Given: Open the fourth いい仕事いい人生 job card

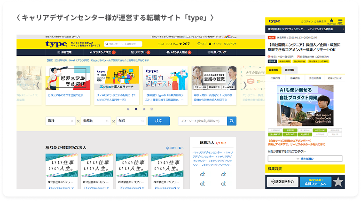Looking at the screenshot, I should tap(167, 171).
